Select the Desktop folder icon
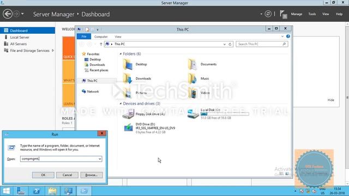The height and width of the screenshot is (196, 349). (x=128, y=64)
